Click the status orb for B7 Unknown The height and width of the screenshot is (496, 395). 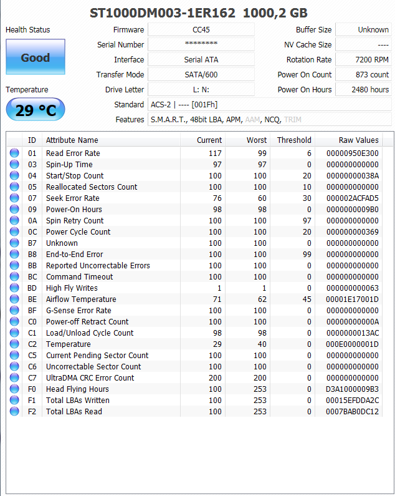[14, 243]
